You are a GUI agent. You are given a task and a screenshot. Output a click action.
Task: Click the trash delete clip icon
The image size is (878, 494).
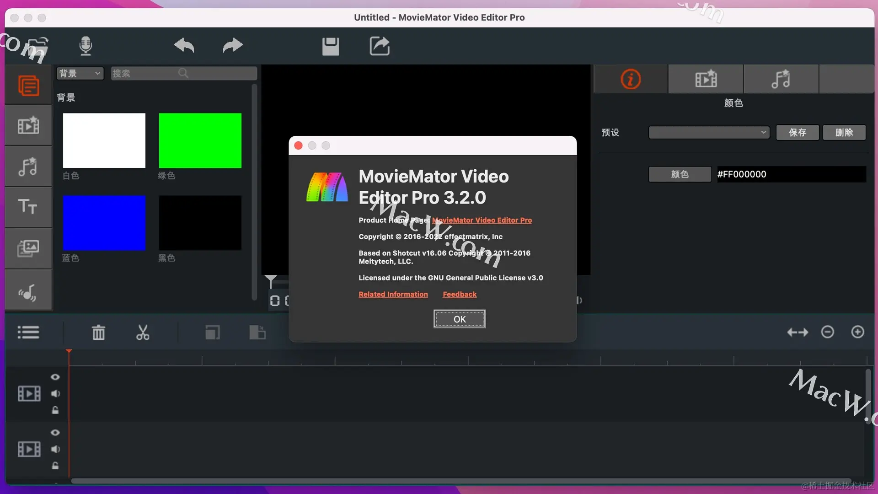tap(98, 333)
